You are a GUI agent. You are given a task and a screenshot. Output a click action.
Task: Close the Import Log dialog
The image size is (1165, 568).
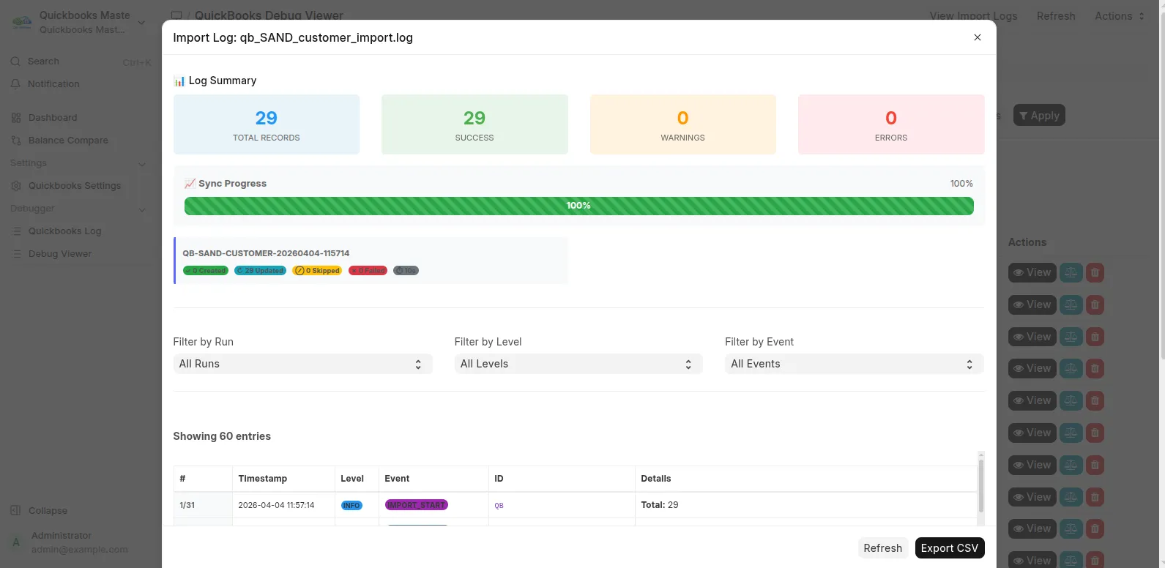tap(977, 37)
